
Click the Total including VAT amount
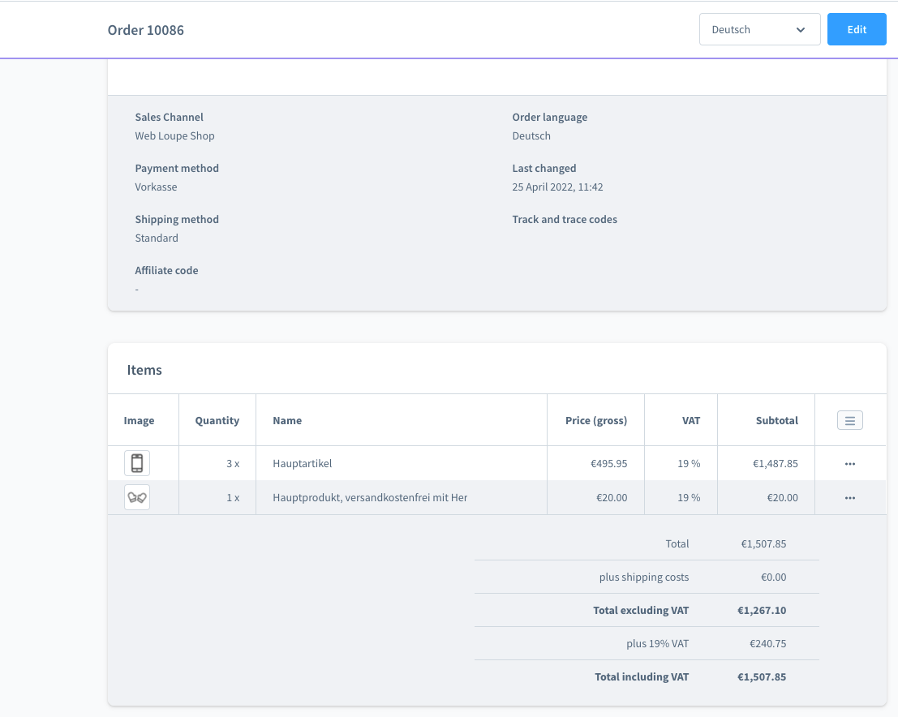coord(762,677)
